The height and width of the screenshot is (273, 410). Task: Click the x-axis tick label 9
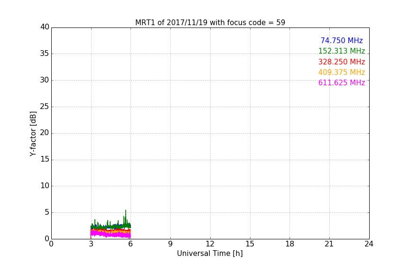click(170, 244)
